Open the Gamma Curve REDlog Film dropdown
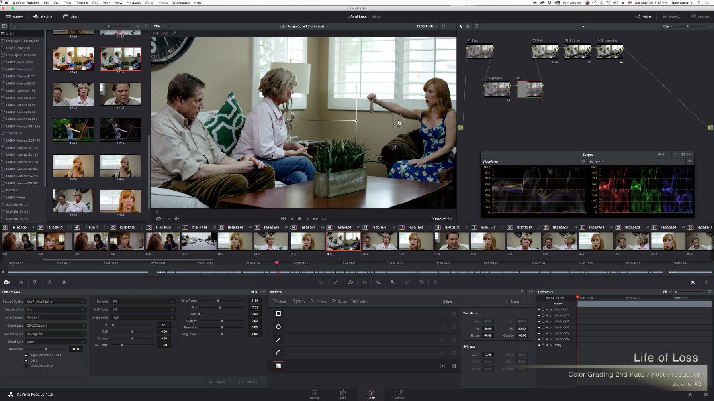The width and height of the screenshot is (714, 401). (x=55, y=334)
